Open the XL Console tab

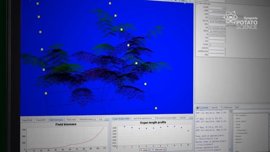pos(202,108)
